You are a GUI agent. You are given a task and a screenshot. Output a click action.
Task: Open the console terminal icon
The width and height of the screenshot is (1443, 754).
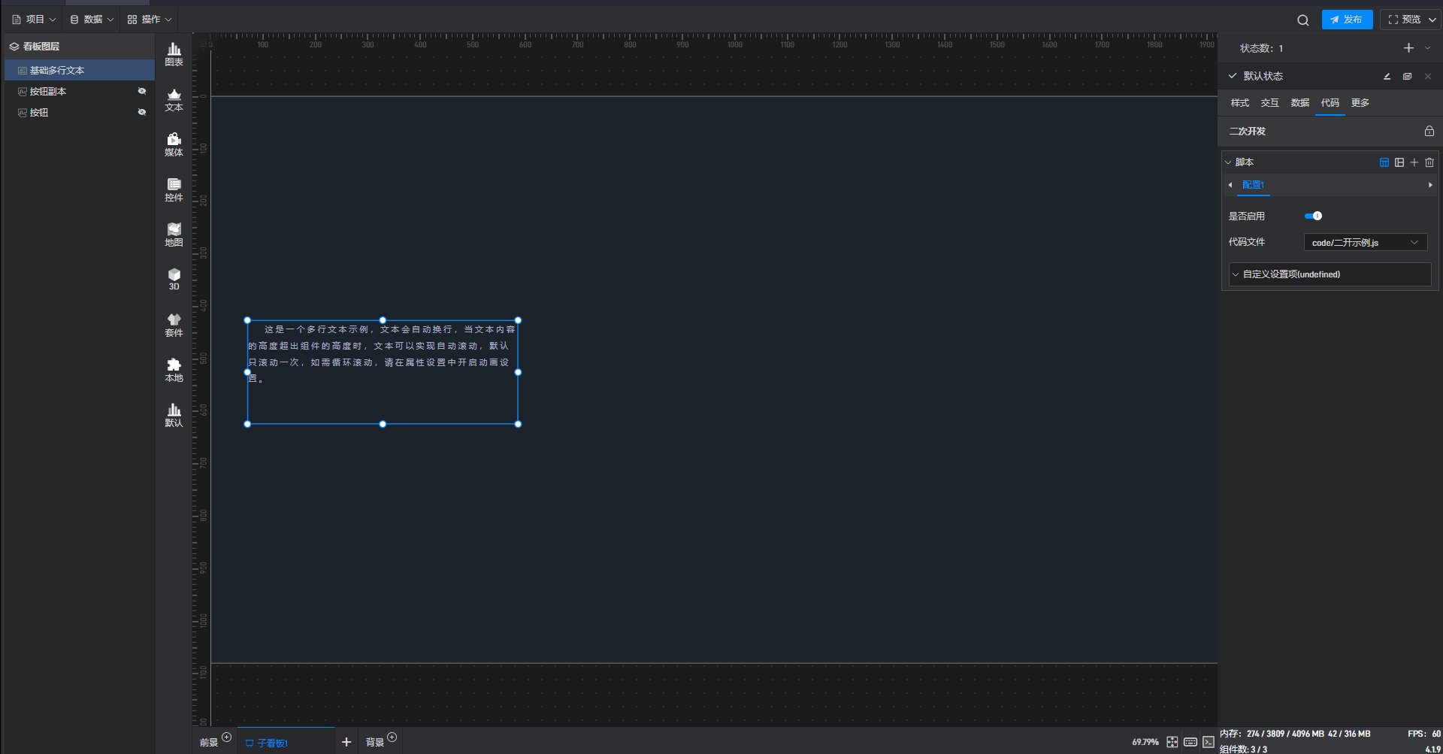click(1209, 742)
